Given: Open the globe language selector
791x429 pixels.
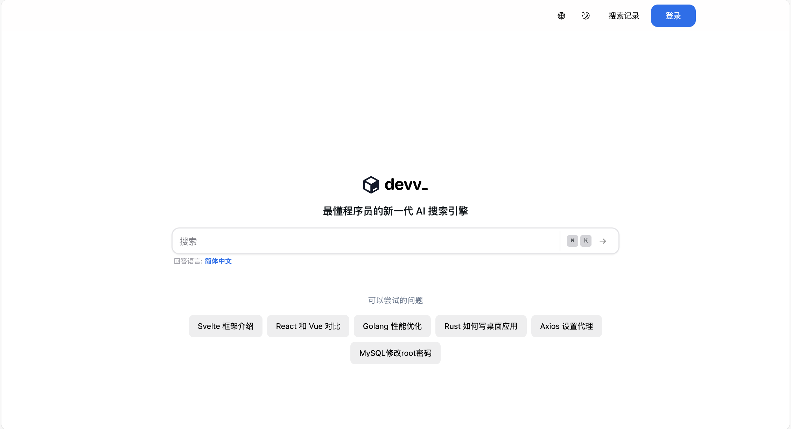Looking at the screenshot, I should [561, 16].
